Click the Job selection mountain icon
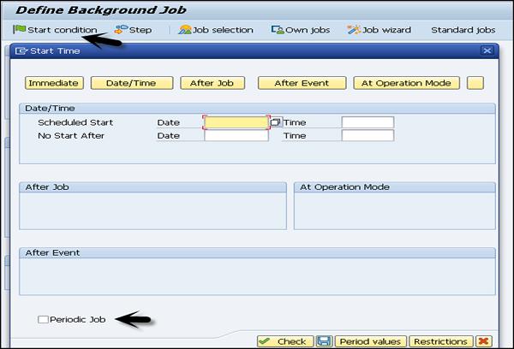Screen dimensions: 514x349 [x=184, y=30]
